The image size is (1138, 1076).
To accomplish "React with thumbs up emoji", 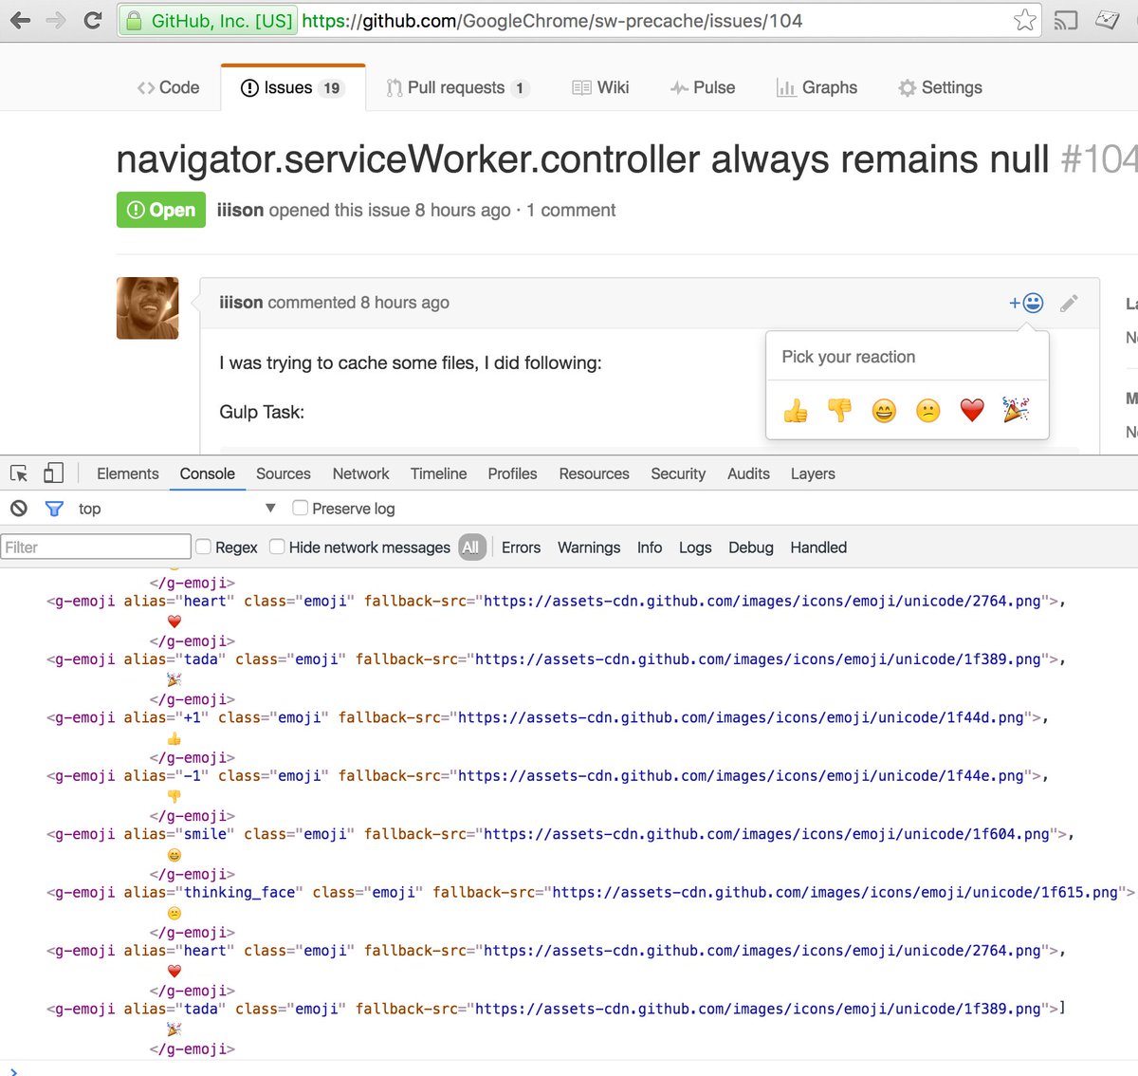I will 796,411.
